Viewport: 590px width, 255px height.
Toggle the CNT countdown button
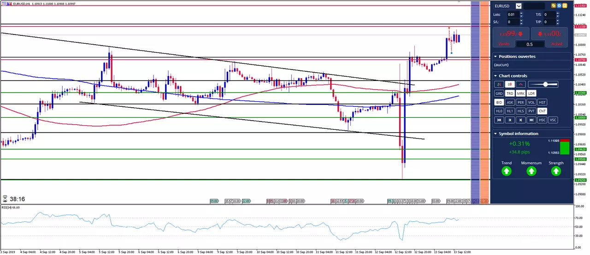point(543,111)
